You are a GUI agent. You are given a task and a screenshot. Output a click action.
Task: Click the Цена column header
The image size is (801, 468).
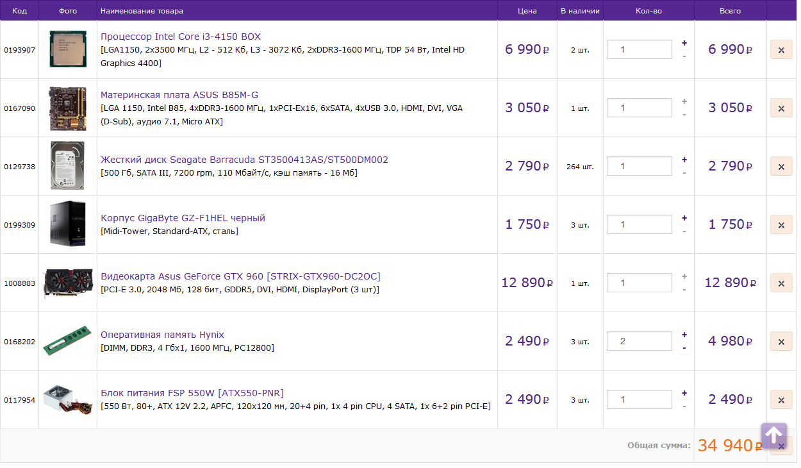[527, 11]
